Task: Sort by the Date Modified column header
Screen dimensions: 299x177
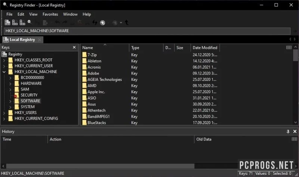Action: point(205,48)
